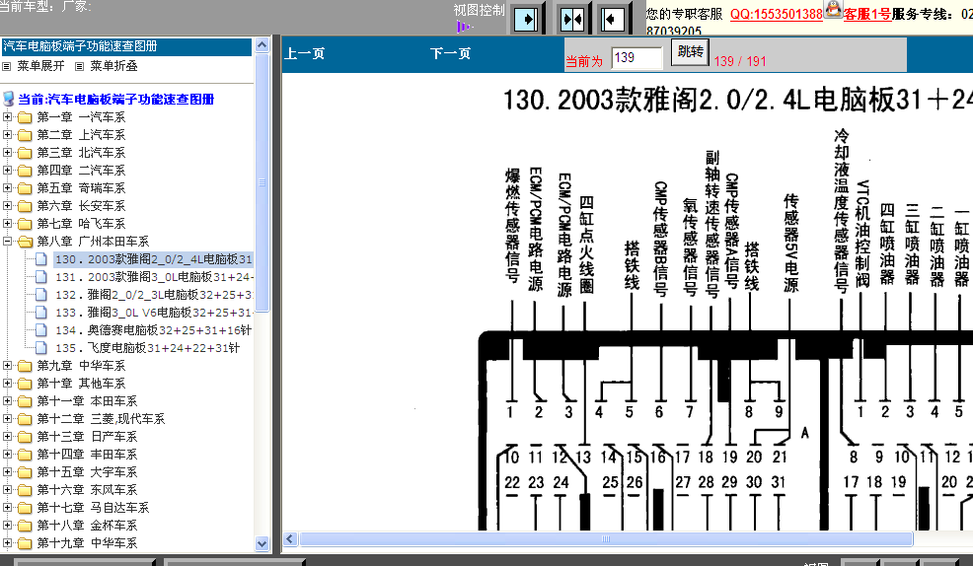Click page icon of item 134 奥德赛
The height and width of the screenshot is (566, 973).
click(41, 330)
